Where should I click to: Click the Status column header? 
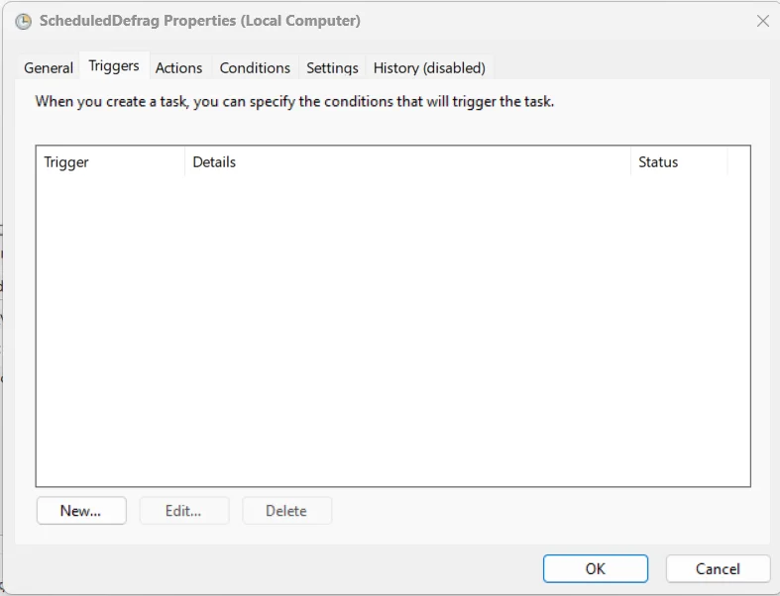coord(679,162)
